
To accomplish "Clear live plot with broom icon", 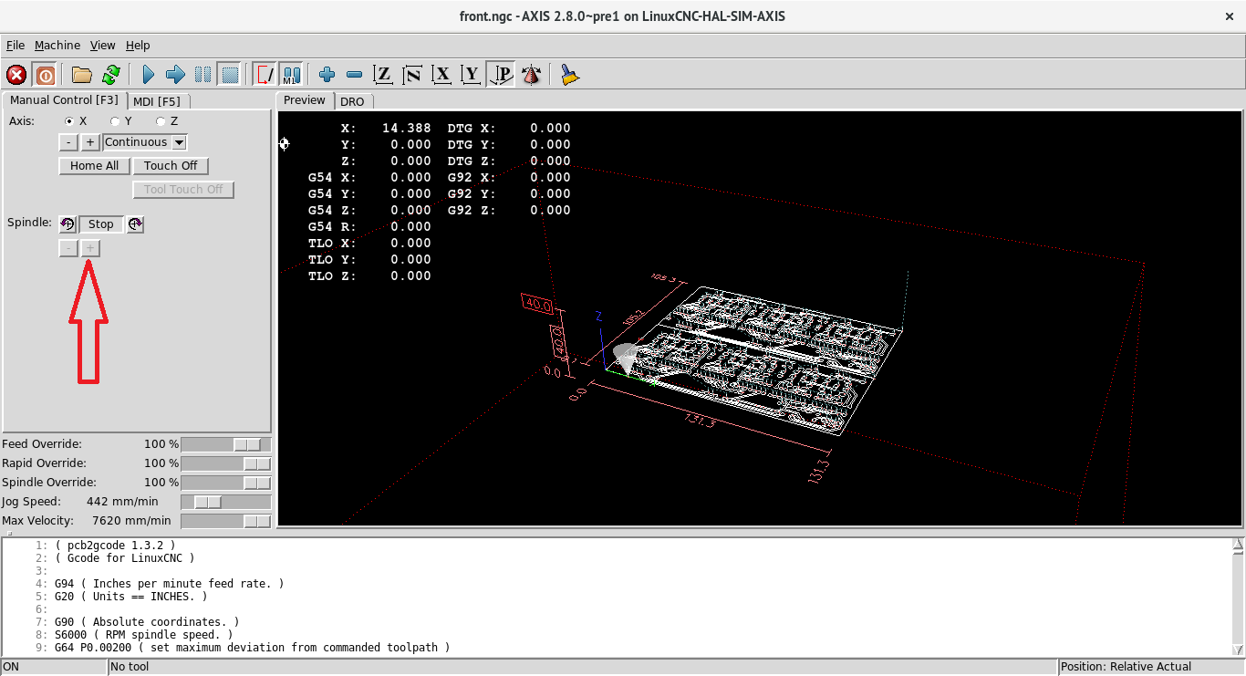I will pyautogui.click(x=570, y=75).
